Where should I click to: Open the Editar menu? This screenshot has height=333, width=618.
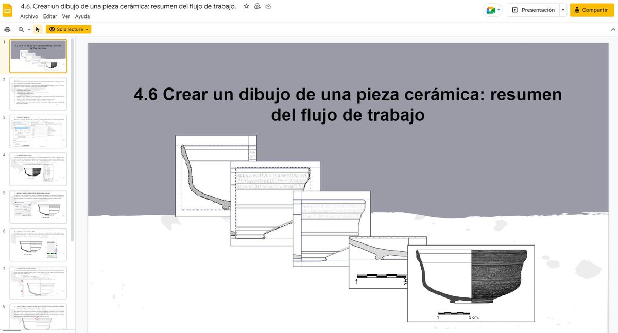point(49,16)
